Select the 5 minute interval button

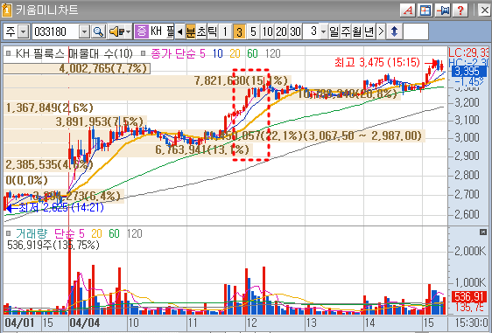click(253, 31)
